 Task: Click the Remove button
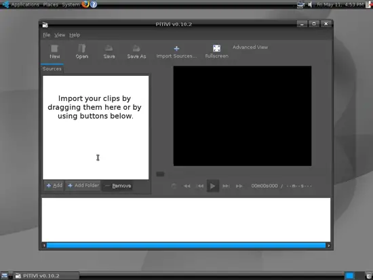click(x=118, y=186)
